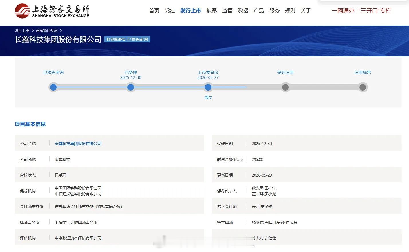Click the 受理日期 value 2025-12-30
Viewport: 409px width, 252px height.
pyautogui.click(x=262, y=144)
